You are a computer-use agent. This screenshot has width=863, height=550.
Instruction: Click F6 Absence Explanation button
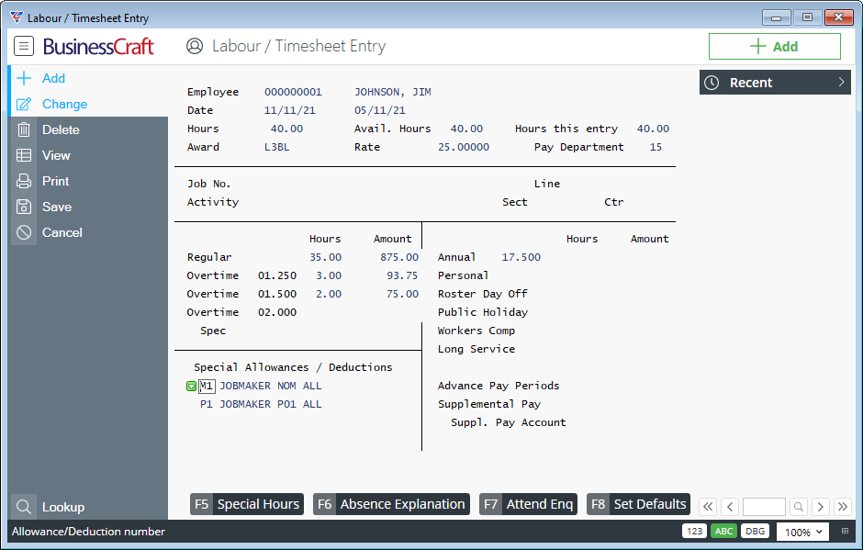coord(391,504)
